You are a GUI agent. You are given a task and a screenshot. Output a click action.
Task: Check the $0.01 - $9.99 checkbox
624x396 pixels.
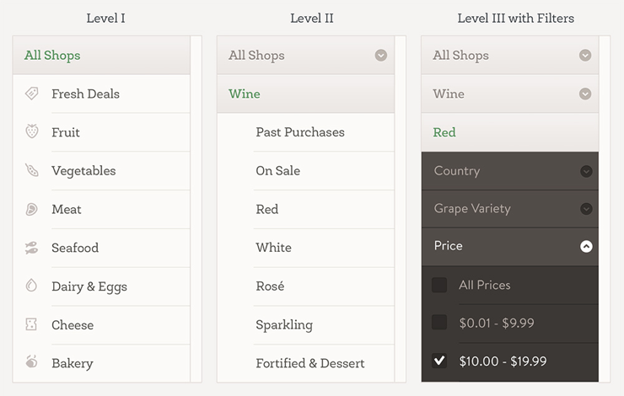pyautogui.click(x=439, y=323)
